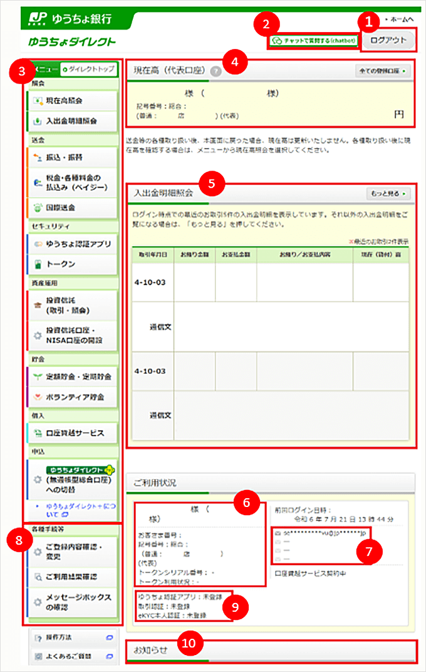
Task: Click the ログアウト button
Action: [388, 40]
